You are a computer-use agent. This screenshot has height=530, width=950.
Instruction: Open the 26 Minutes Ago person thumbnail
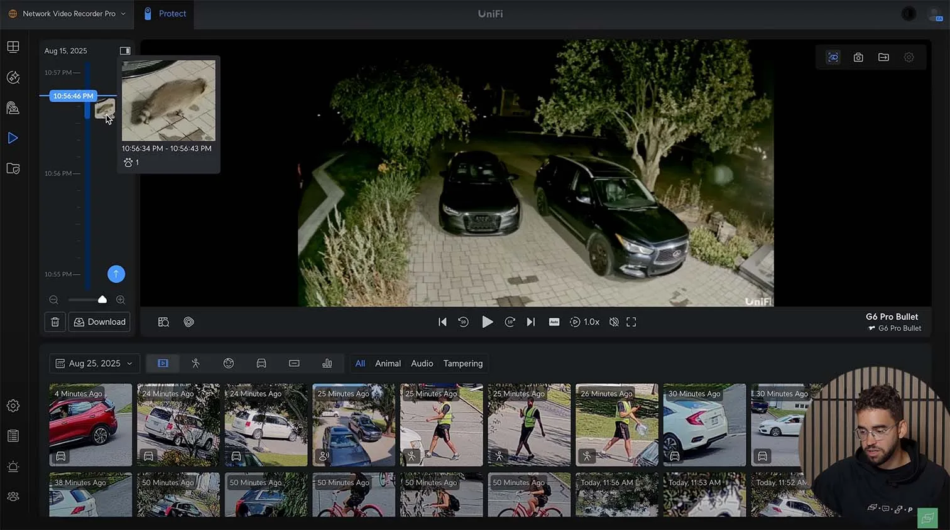point(617,425)
